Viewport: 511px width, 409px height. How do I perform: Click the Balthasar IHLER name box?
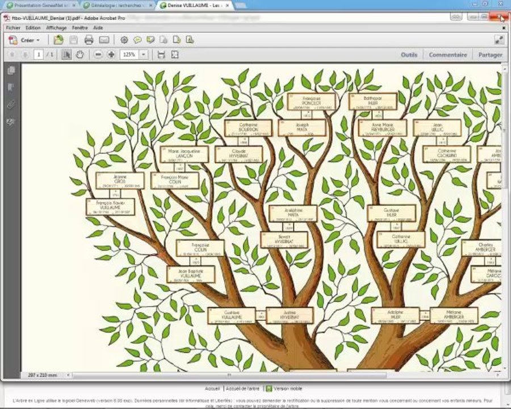point(373,102)
